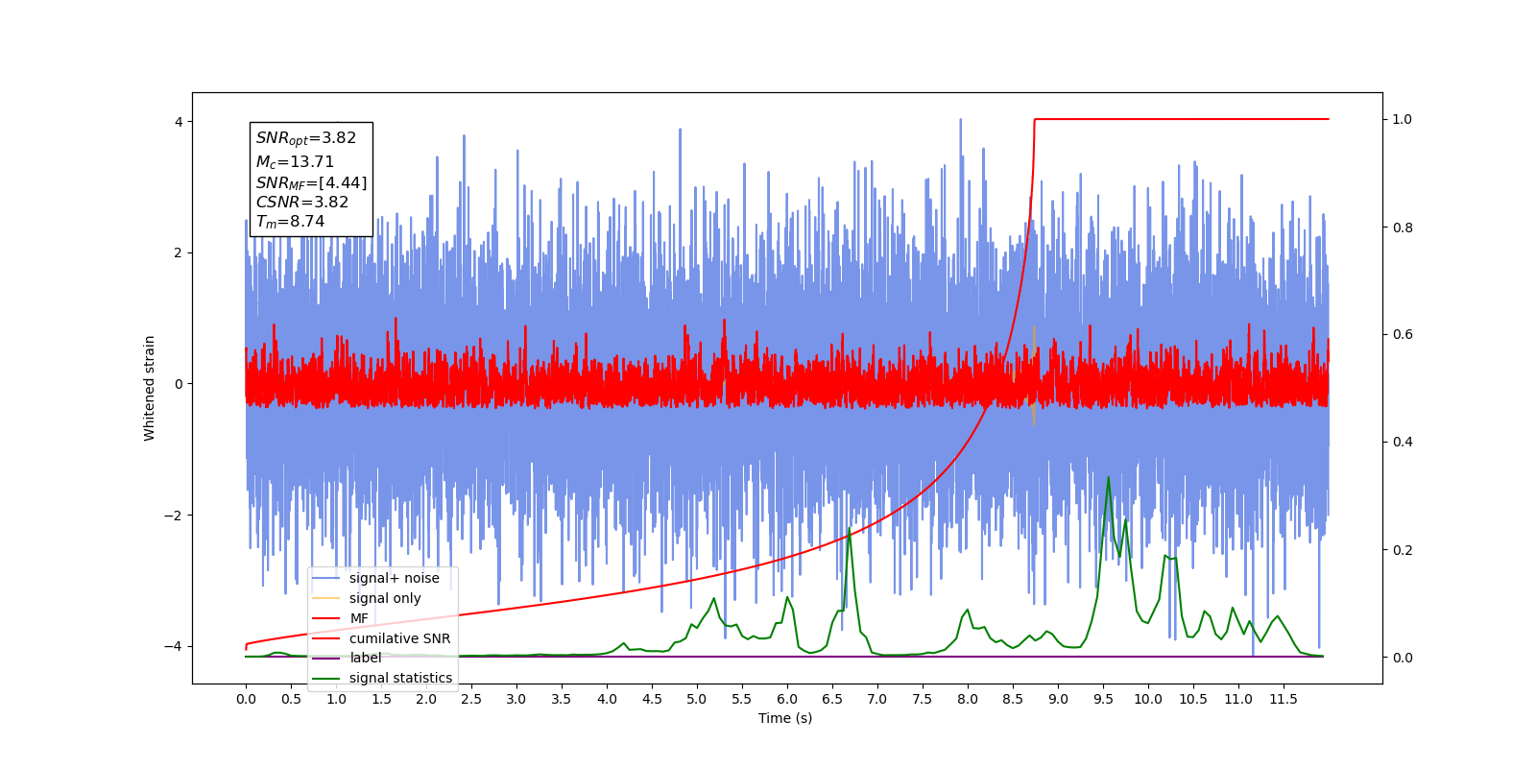
Task: Click the tallest green peak near 9.5 s
Action: (x=1109, y=478)
